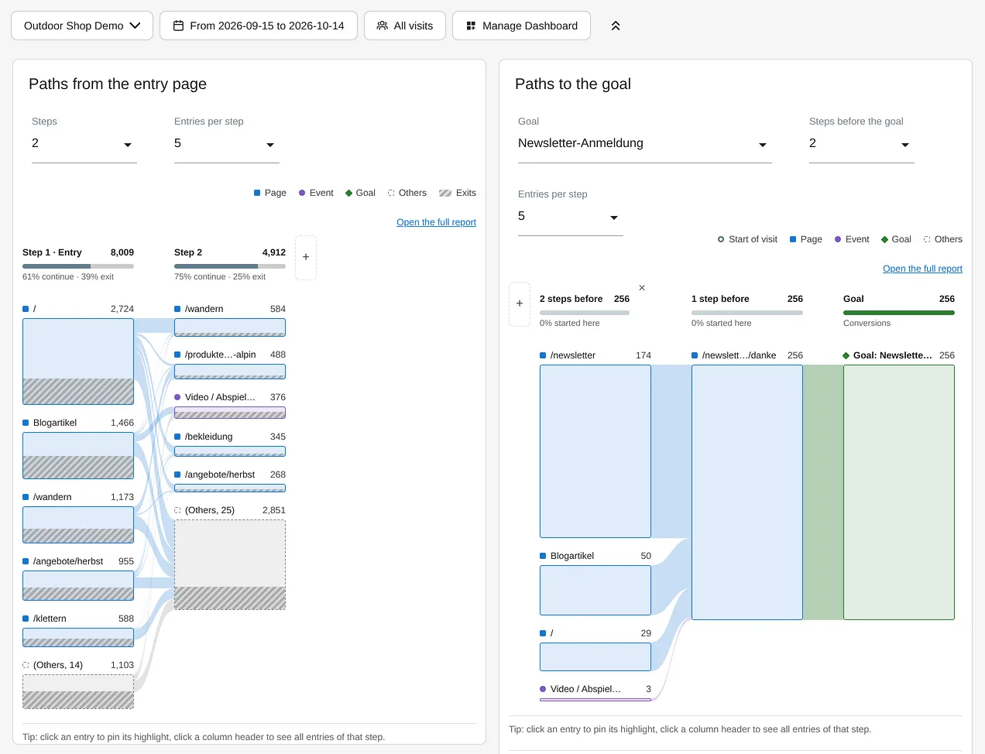Image resolution: width=985 pixels, height=754 pixels.
Task: Click the green Goal conversions bar
Action: point(899,313)
